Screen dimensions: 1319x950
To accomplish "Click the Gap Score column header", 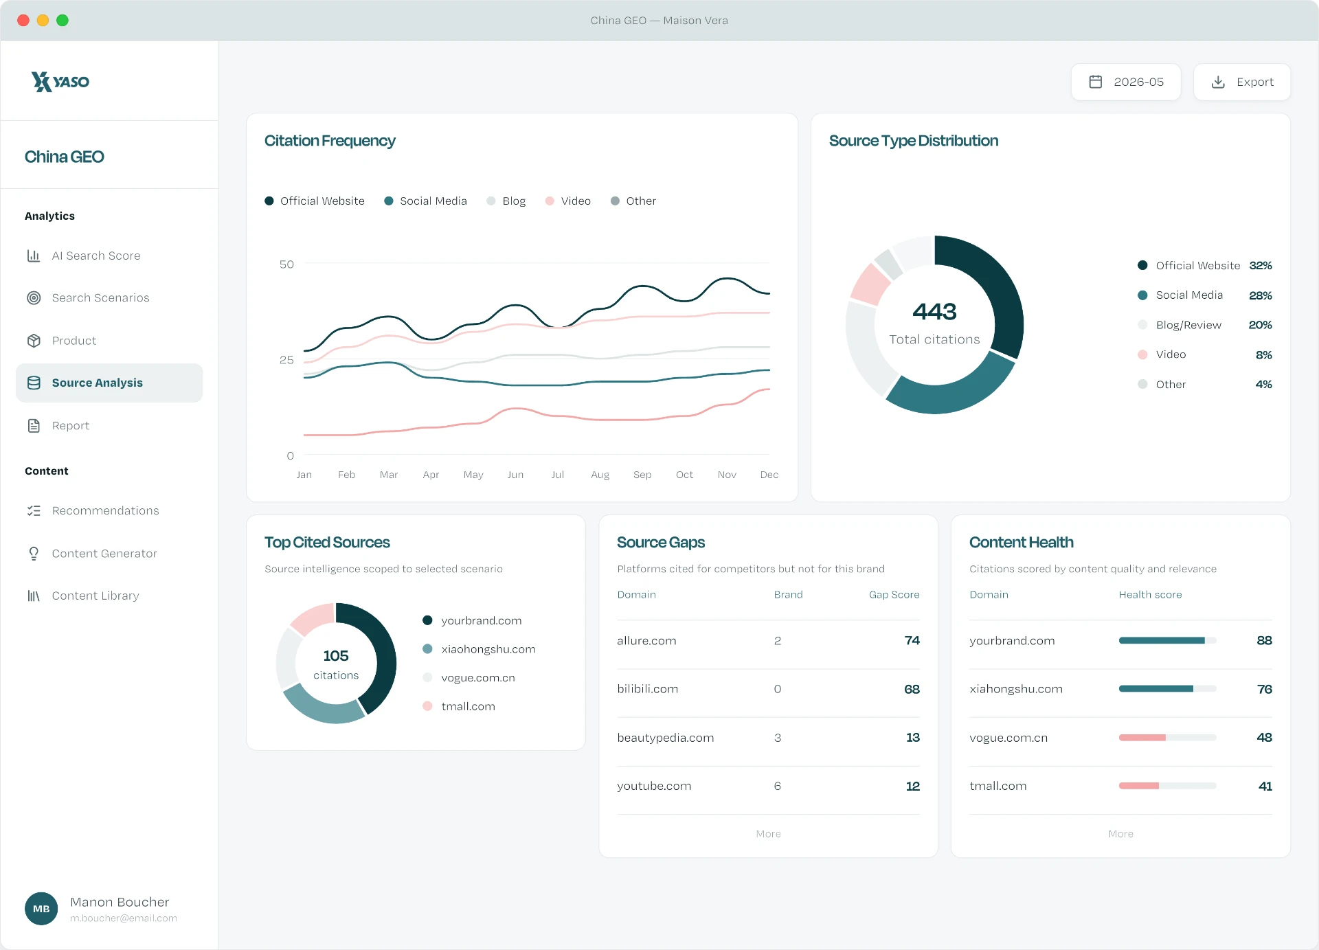I will (894, 595).
